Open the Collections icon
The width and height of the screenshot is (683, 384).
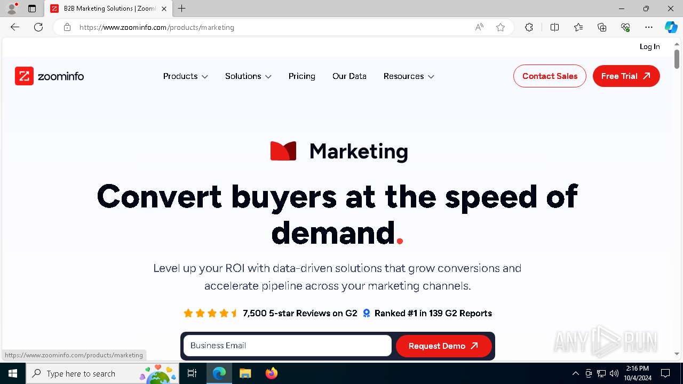coord(602,27)
